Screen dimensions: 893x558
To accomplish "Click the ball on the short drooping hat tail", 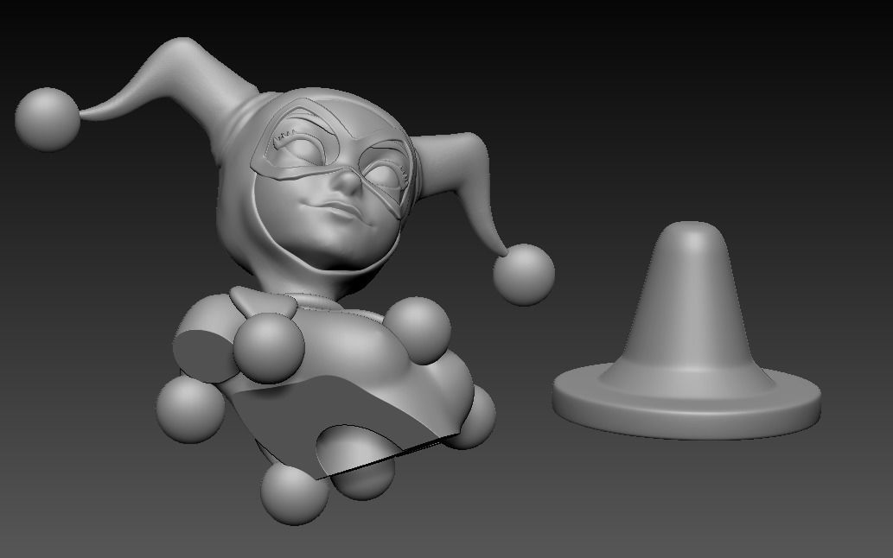I will [x=523, y=275].
